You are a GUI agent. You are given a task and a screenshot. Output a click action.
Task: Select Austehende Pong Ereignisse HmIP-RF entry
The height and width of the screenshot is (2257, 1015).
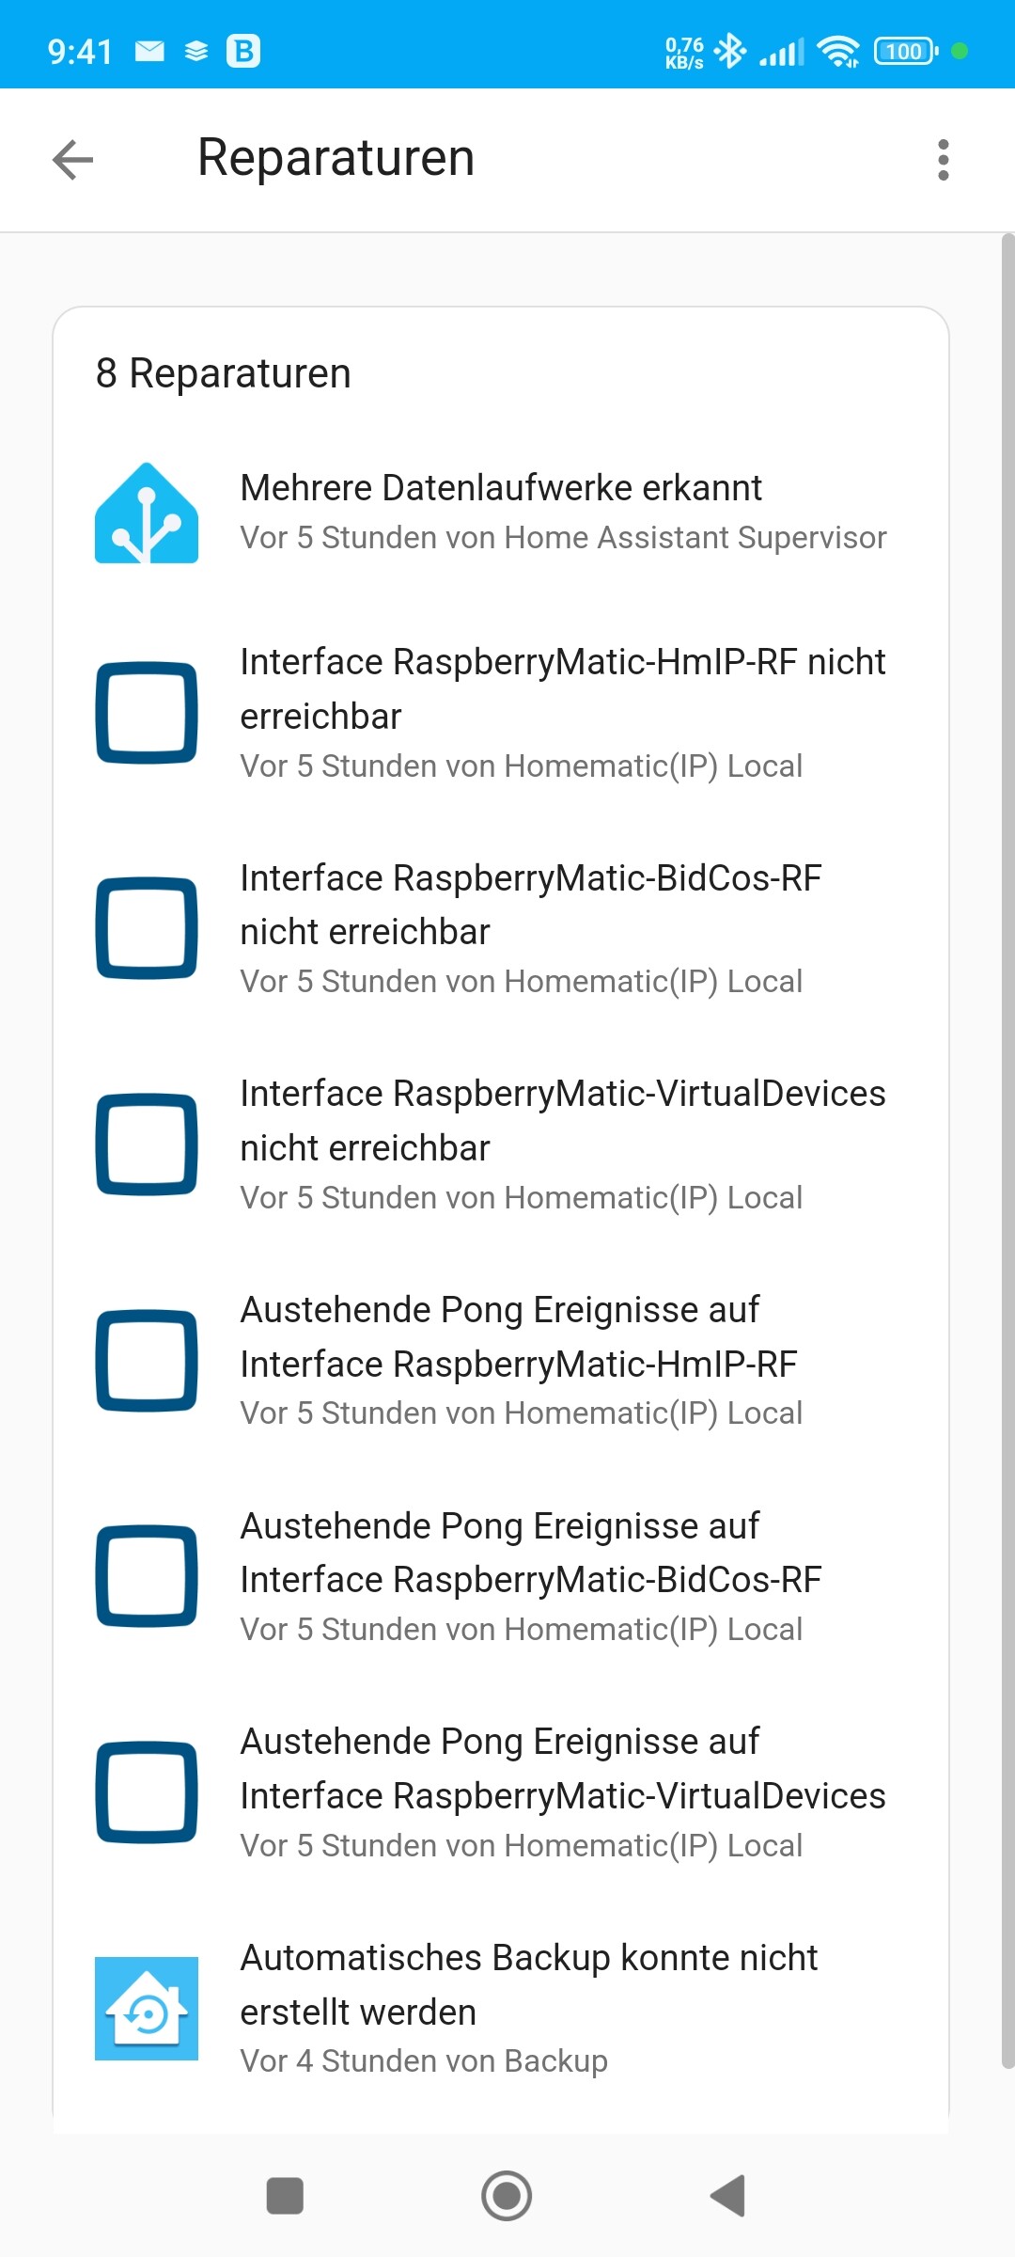501,1361
